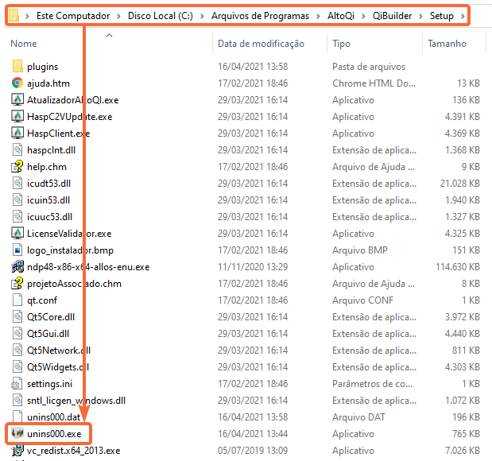
Task: Click the Arquivo CONF type text
Action: click(362, 300)
